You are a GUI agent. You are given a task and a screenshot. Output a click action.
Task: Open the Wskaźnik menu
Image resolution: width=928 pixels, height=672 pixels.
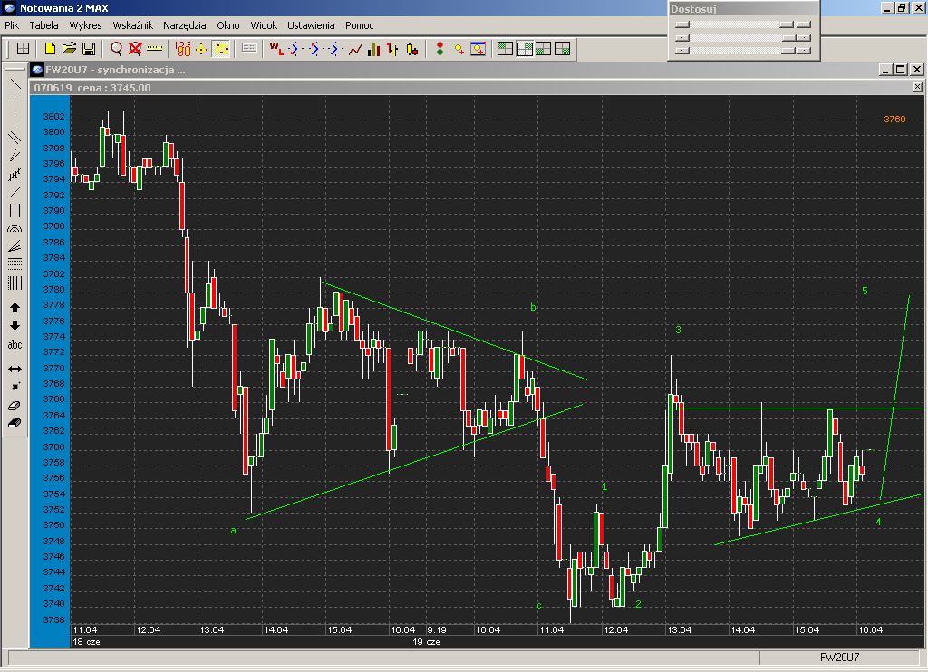pos(132,24)
